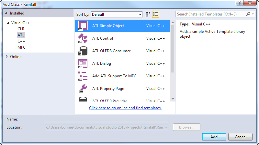
Task: Click the Online tree label
Action: point(16,57)
